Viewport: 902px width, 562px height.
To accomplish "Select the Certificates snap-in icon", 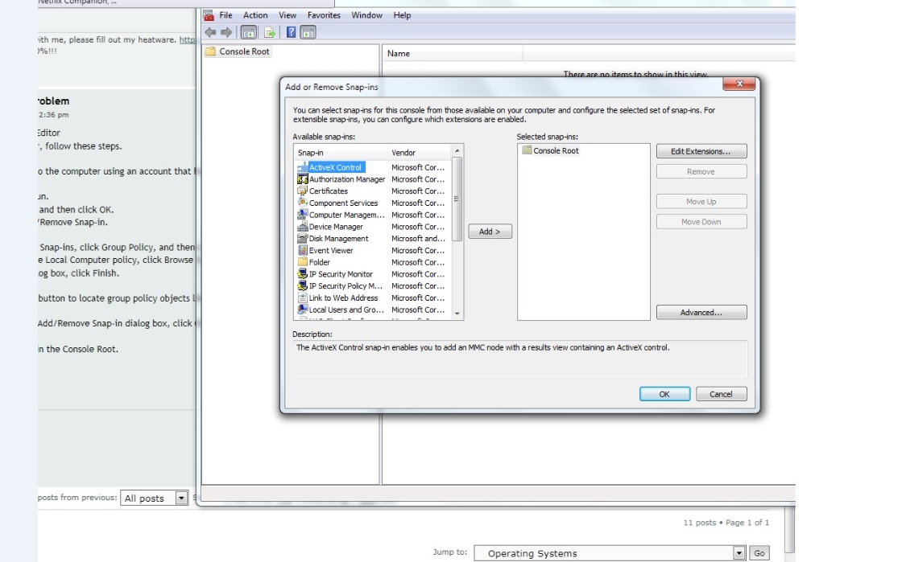I will tap(303, 191).
